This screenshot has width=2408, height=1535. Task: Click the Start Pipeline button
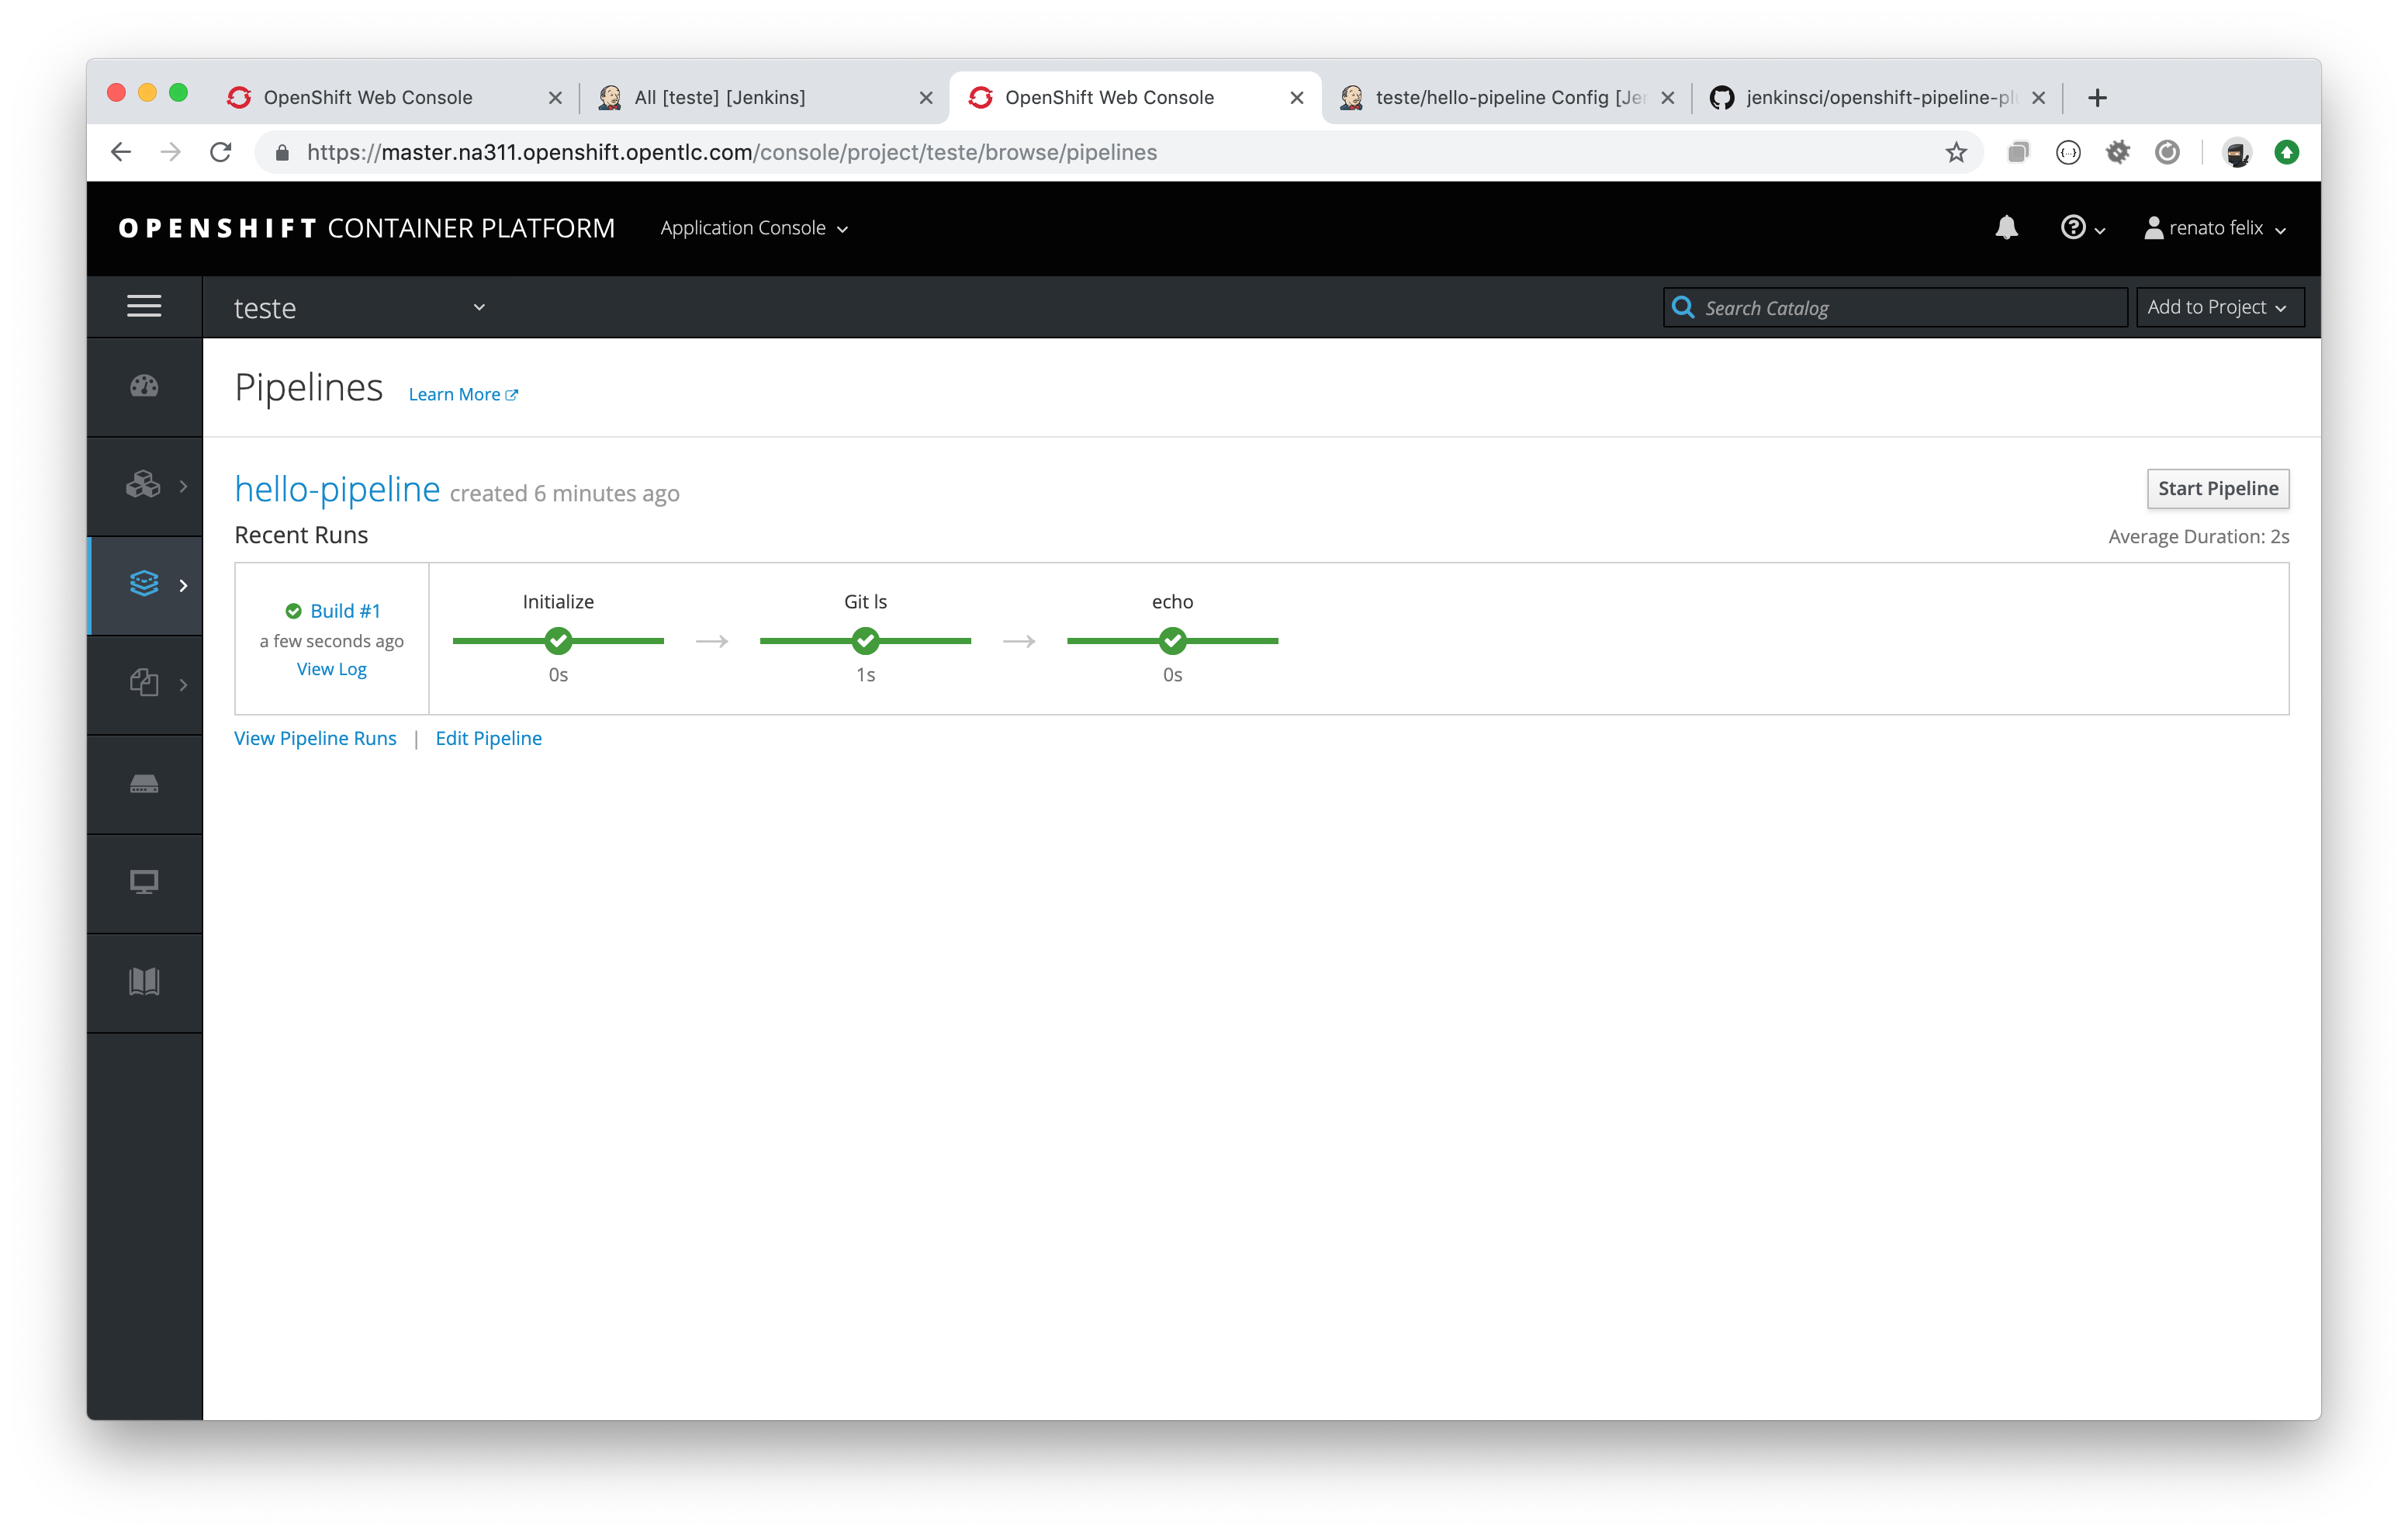[x=2217, y=488]
